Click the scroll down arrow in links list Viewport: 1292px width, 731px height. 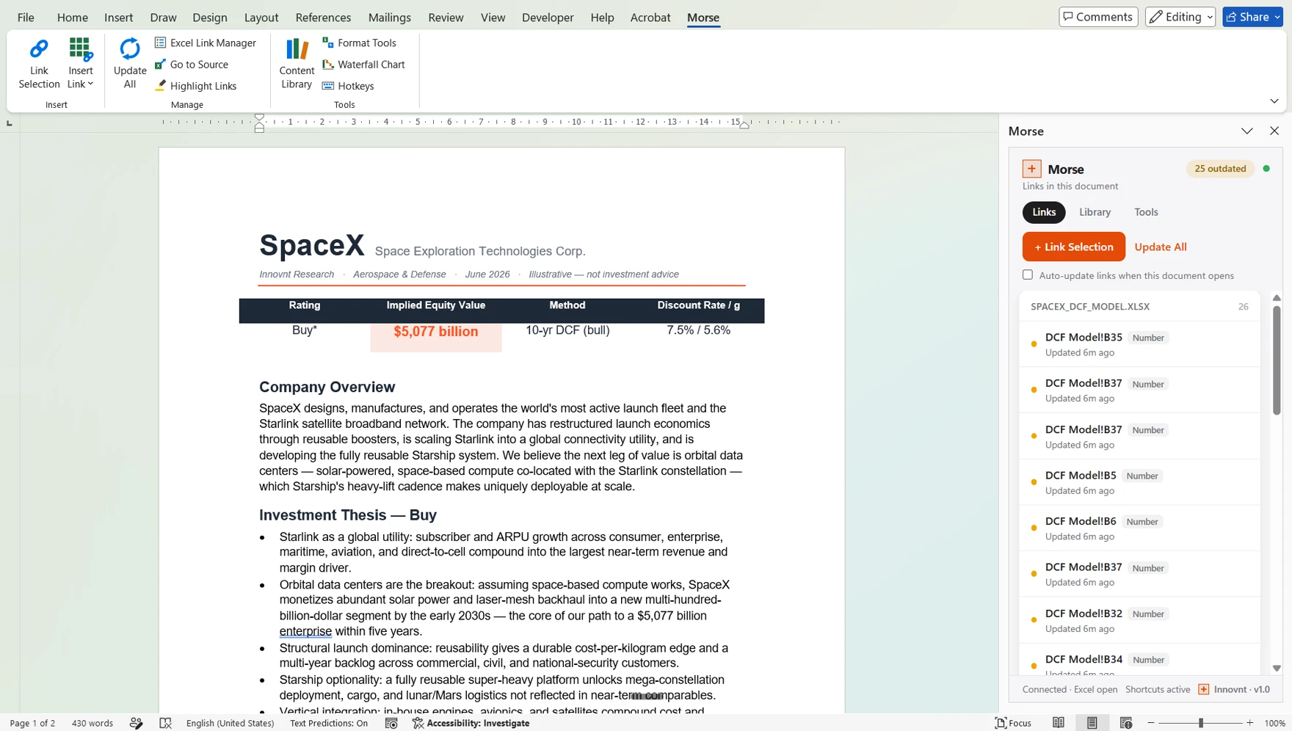1277,669
